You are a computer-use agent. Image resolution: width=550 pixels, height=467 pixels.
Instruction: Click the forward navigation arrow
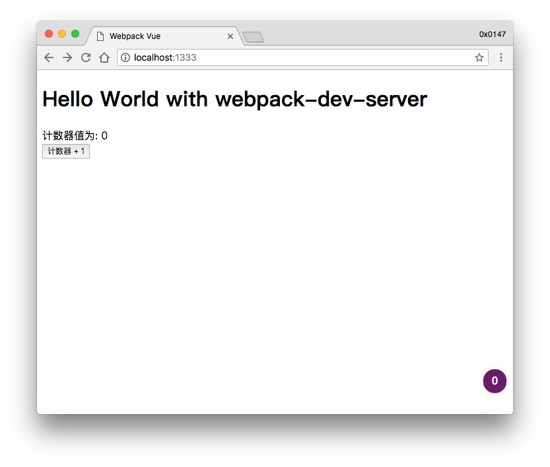(x=67, y=57)
